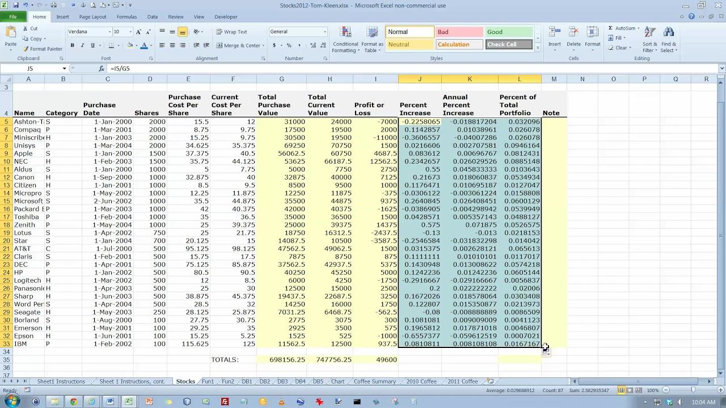Apply the Neutral cell style
Image resolution: width=726 pixels, height=408 pixels.
[x=410, y=44]
